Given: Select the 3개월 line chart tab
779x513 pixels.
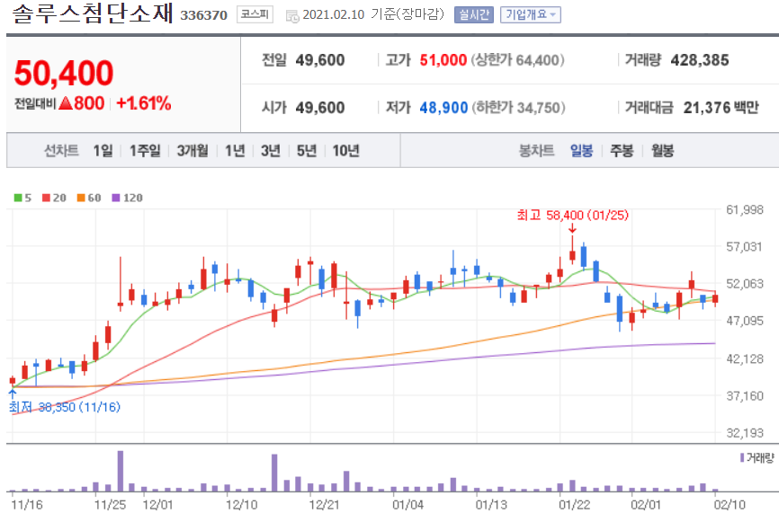Looking at the screenshot, I should tap(193, 150).
